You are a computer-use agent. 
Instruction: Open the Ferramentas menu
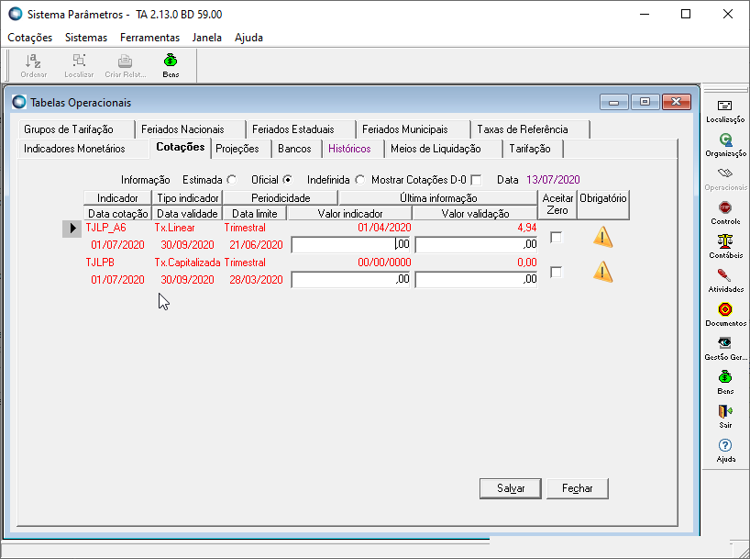(x=149, y=38)
